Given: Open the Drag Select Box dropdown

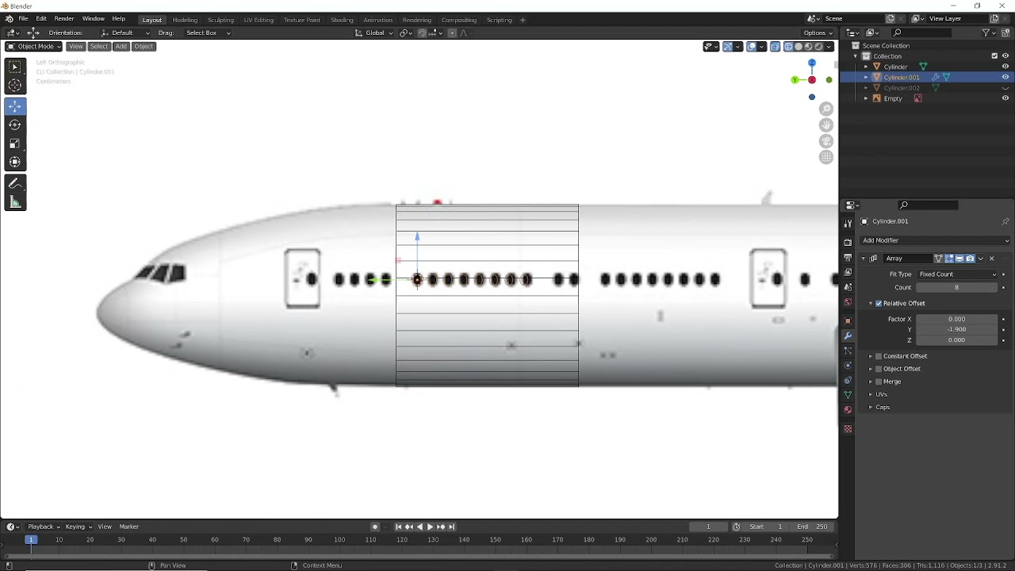Looking at the screenshot, I should [x=208, y=33].
